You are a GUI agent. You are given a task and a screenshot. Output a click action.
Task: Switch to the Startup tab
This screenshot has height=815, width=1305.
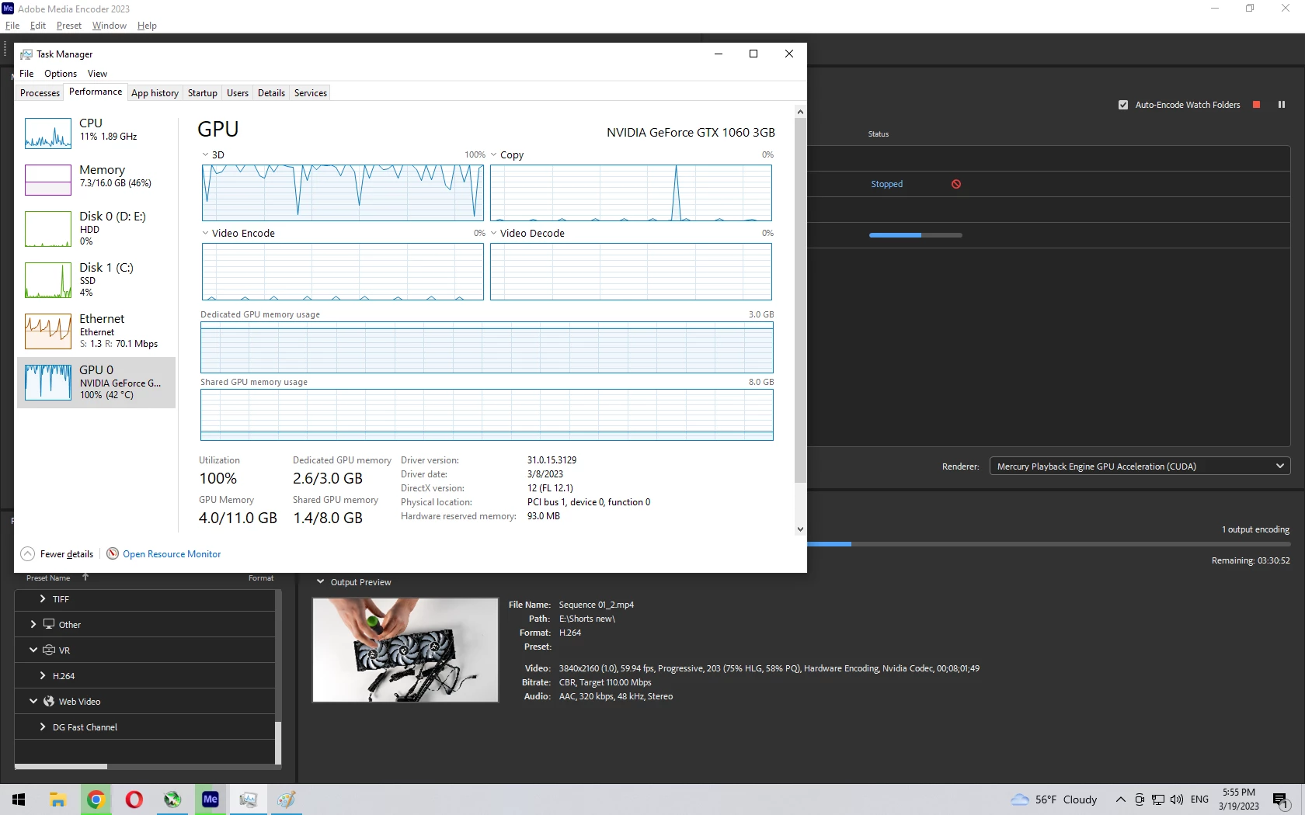coord(203,93)
